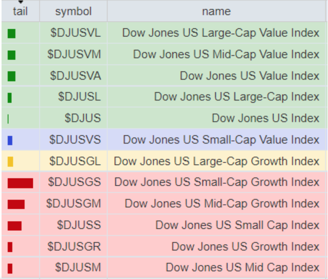Click the sort arrow above tail

pos(20,2)
